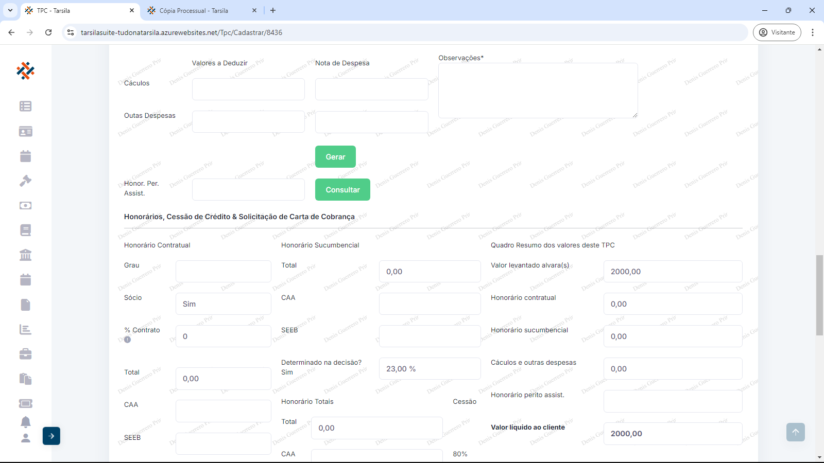Click the scroll-to-top arrow button
This screenshot has width=824, height=463.
point(795,432)
